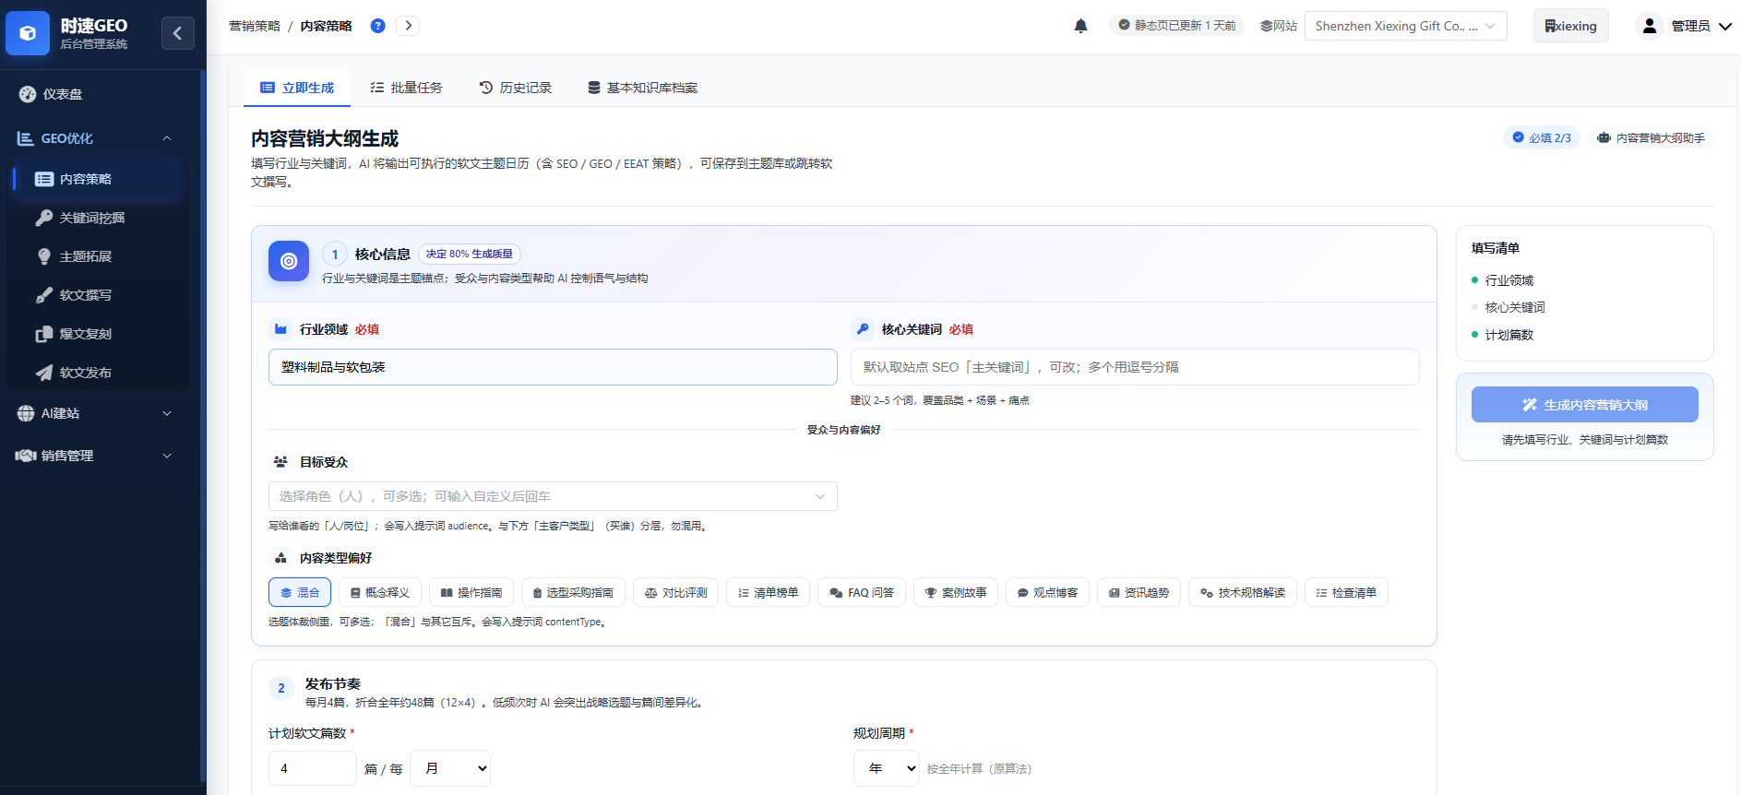Viewport: 1741px width, 795px height.
Task: Click the 决定 80% 生成质量 badge
Action: (x=470, y=254)
